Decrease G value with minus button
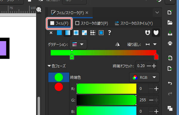Screen dimensions: 179x115 click(151, 100)
